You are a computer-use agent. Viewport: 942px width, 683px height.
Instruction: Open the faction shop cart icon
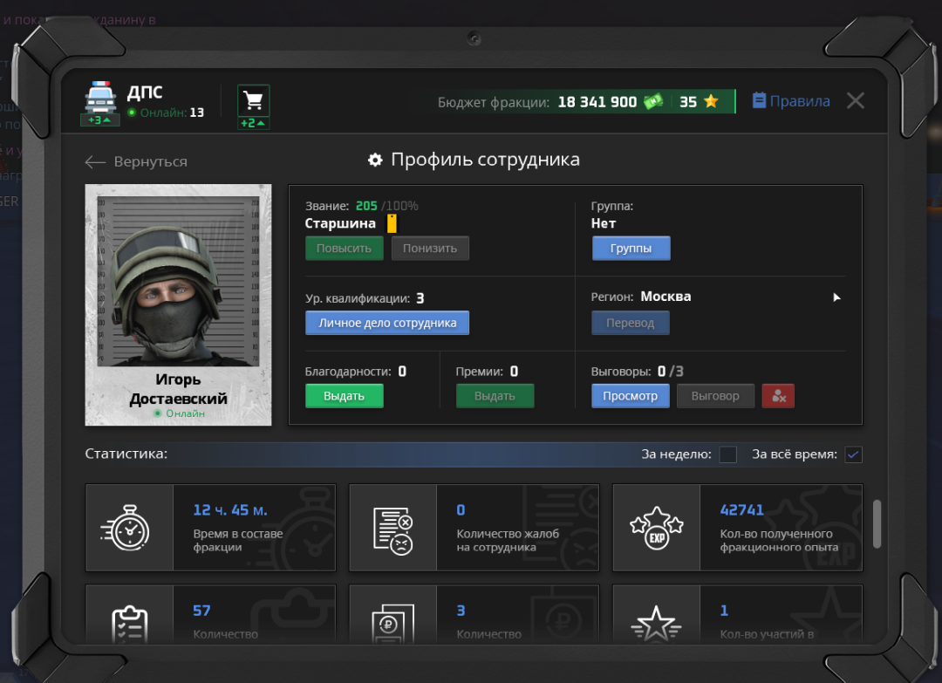pyautogui.click(x=253, y=100)
